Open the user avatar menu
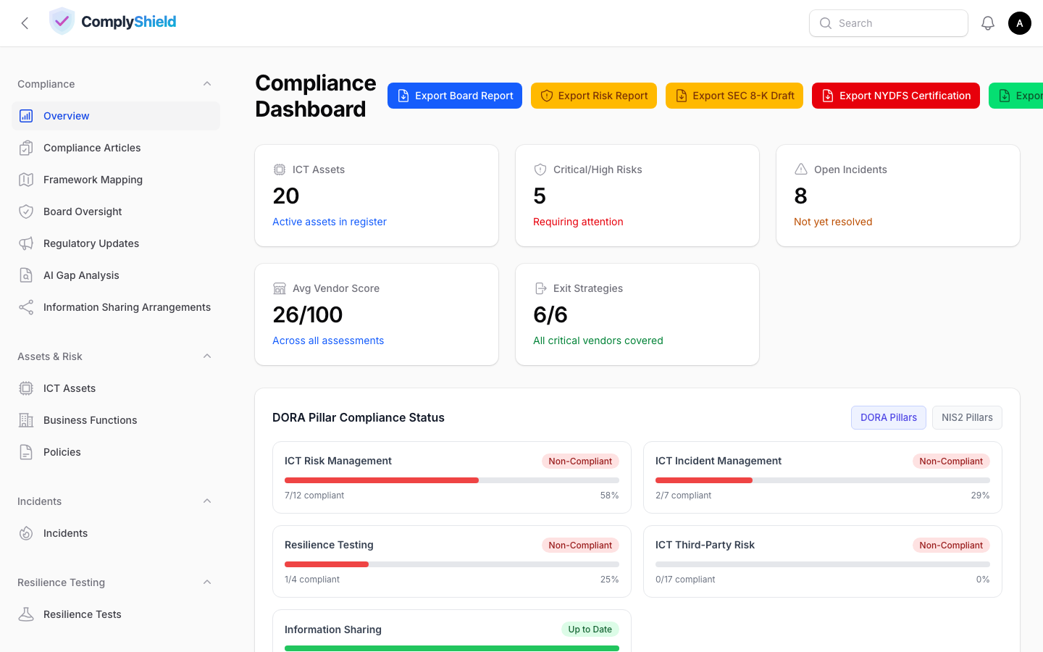The image size is (1043, 652). (x=1020, y=23)
